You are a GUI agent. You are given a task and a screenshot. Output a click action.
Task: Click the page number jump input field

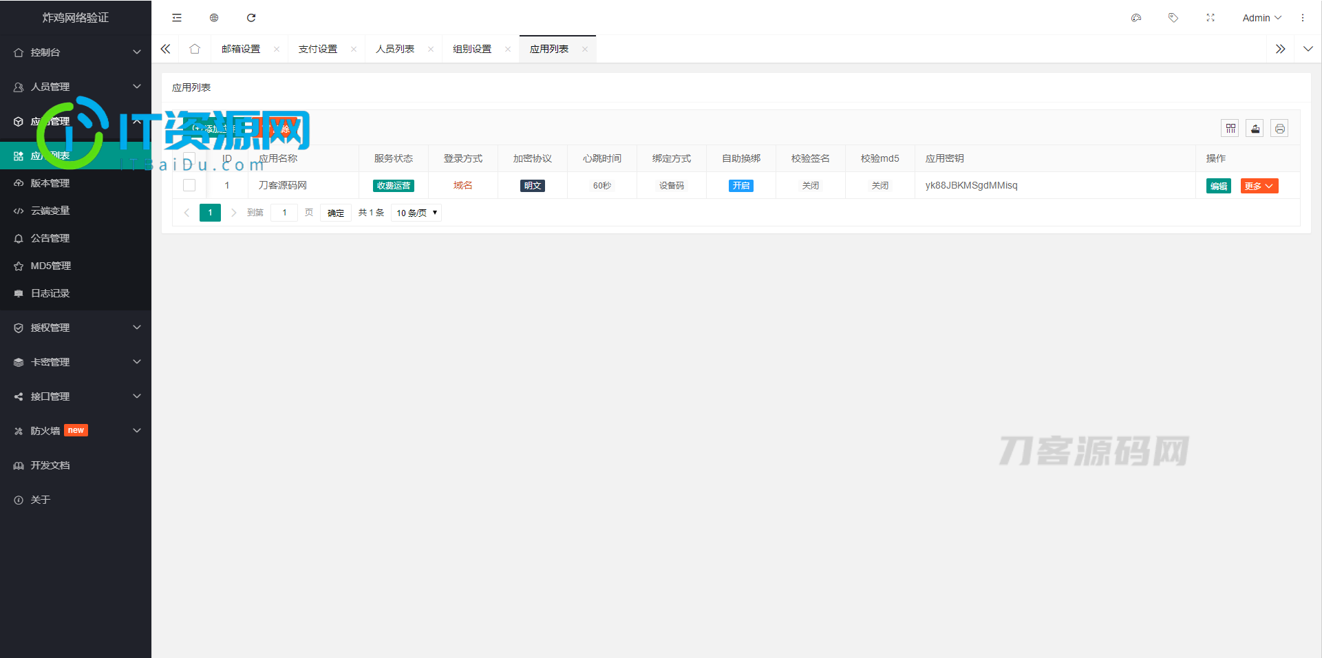click(284, 213)
